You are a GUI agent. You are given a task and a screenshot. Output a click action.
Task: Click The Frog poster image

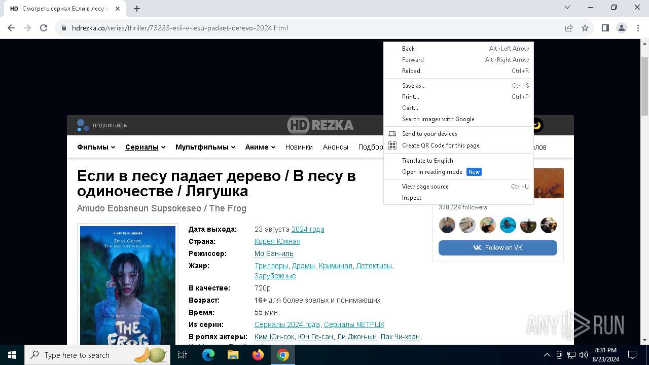point(128,286)
